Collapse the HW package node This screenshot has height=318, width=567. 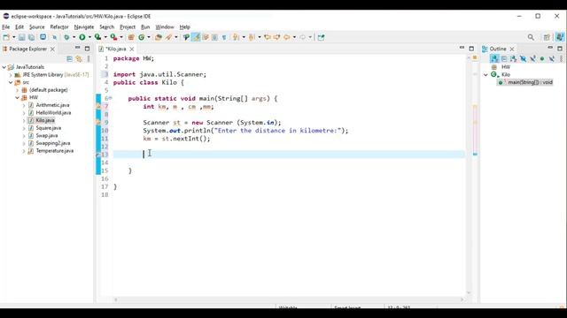pos(18,98)
